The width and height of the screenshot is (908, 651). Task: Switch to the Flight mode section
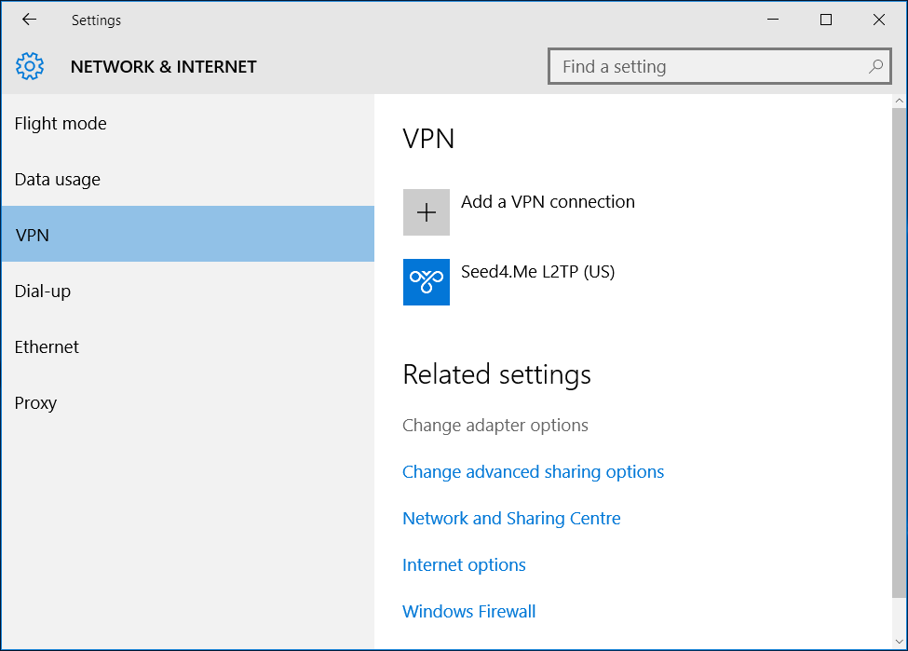[x=61, y=123]
